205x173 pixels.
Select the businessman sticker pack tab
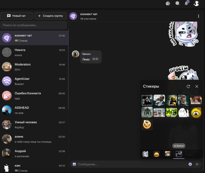179,154
